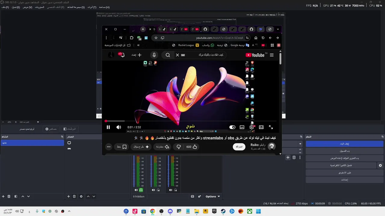Remove transition using trash icon
385x216 pixels.
tap(294, 157)
